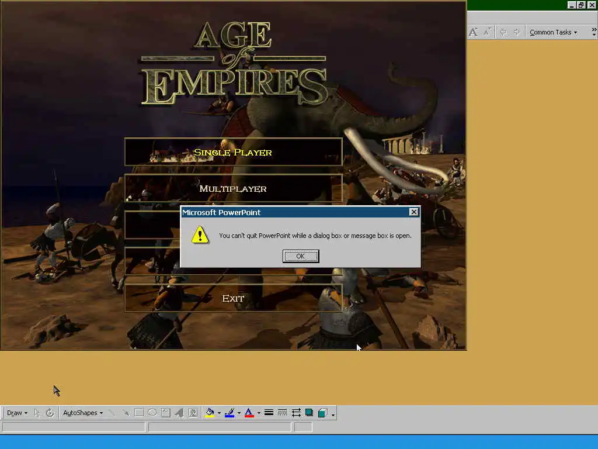
Task: Confirm the PowerPoint warning with OK
Action: [301, 256]
